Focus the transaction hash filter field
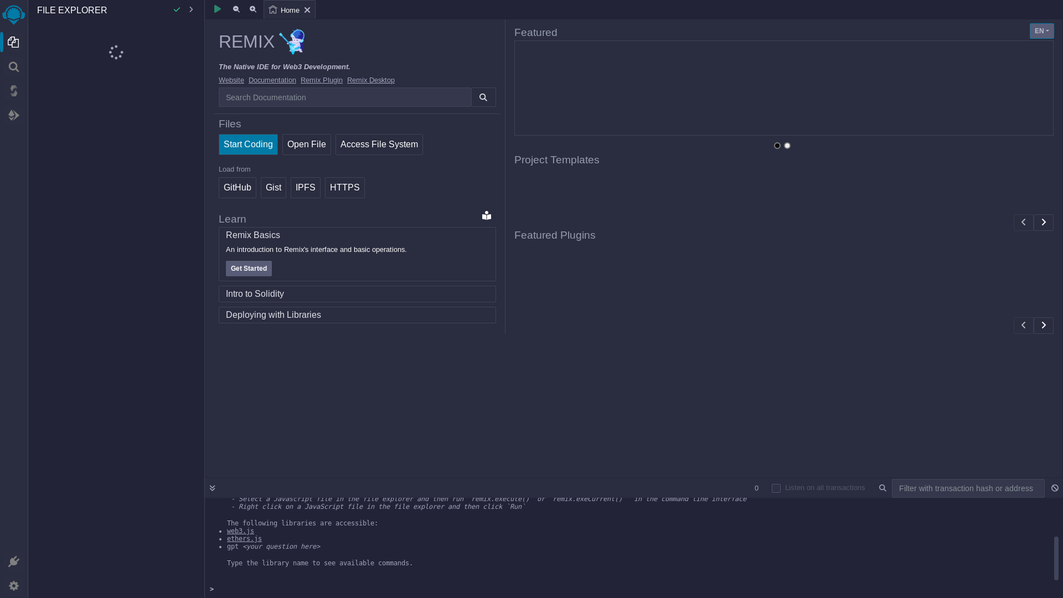This screenshot has height=598, width=1063. [968, 488]
